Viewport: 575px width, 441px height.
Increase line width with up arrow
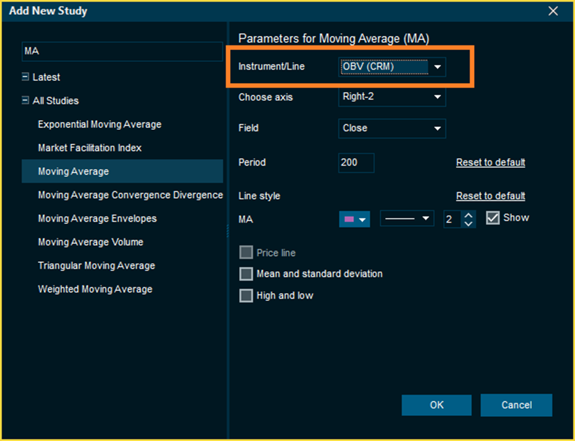[x=468, y=215]
